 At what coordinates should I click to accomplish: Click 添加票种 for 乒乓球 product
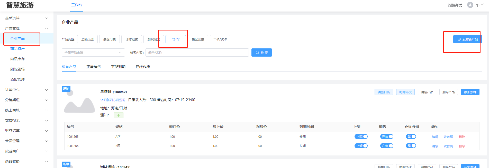470,92
